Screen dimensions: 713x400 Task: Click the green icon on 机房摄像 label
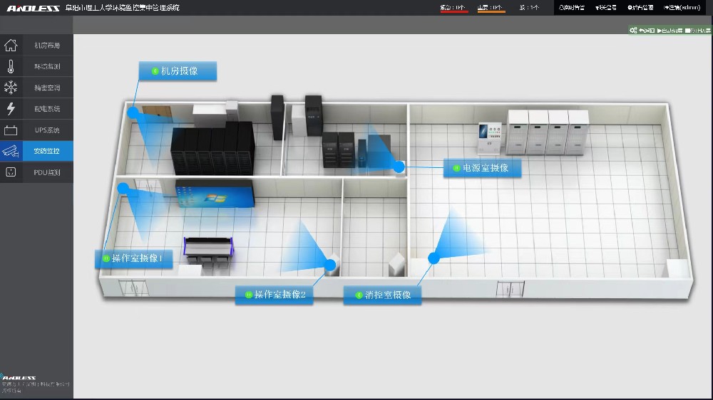coord(155,71)
